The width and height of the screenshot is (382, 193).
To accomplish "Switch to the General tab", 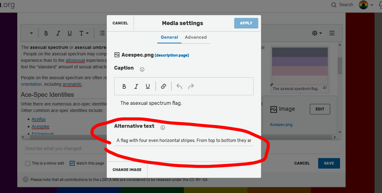I will [169, 37].
